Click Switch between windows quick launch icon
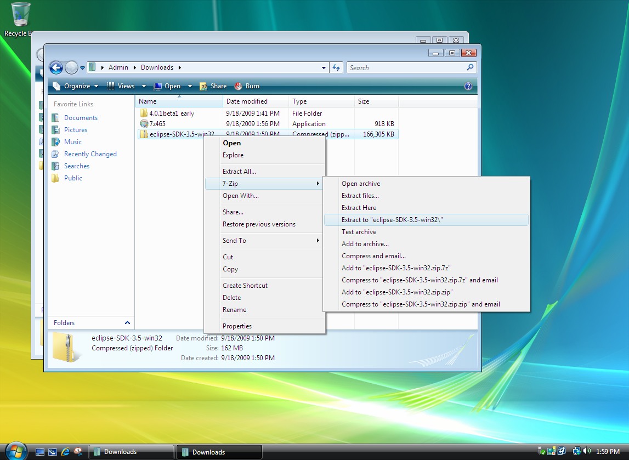 [x=53, y=452]
